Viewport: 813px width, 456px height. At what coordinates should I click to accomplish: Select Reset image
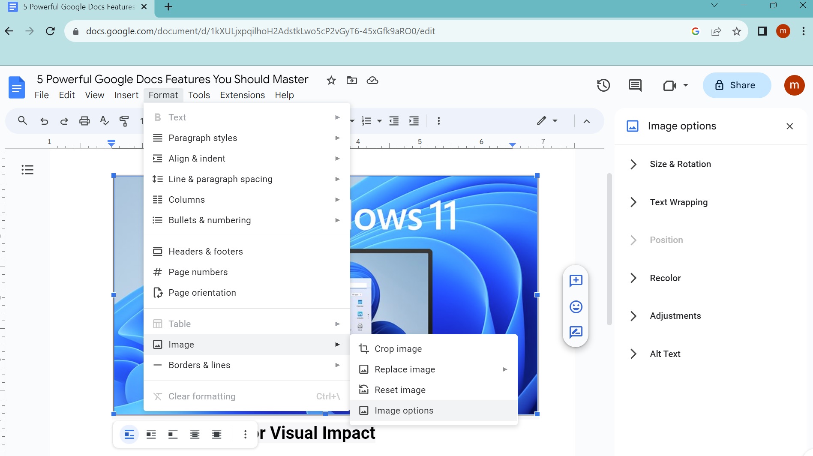tap(434, 390)
